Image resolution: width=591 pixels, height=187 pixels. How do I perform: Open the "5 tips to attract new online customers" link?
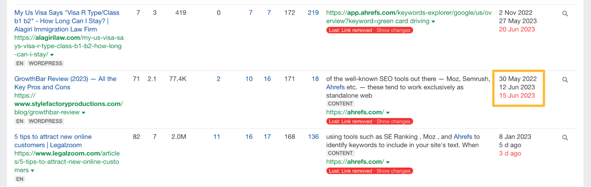tap(53, 141)
